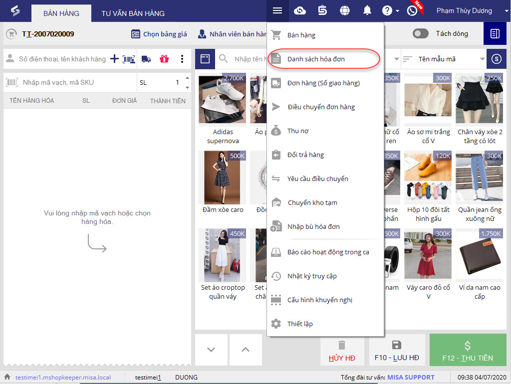Click the gift promotion icon

coord(164,59)
